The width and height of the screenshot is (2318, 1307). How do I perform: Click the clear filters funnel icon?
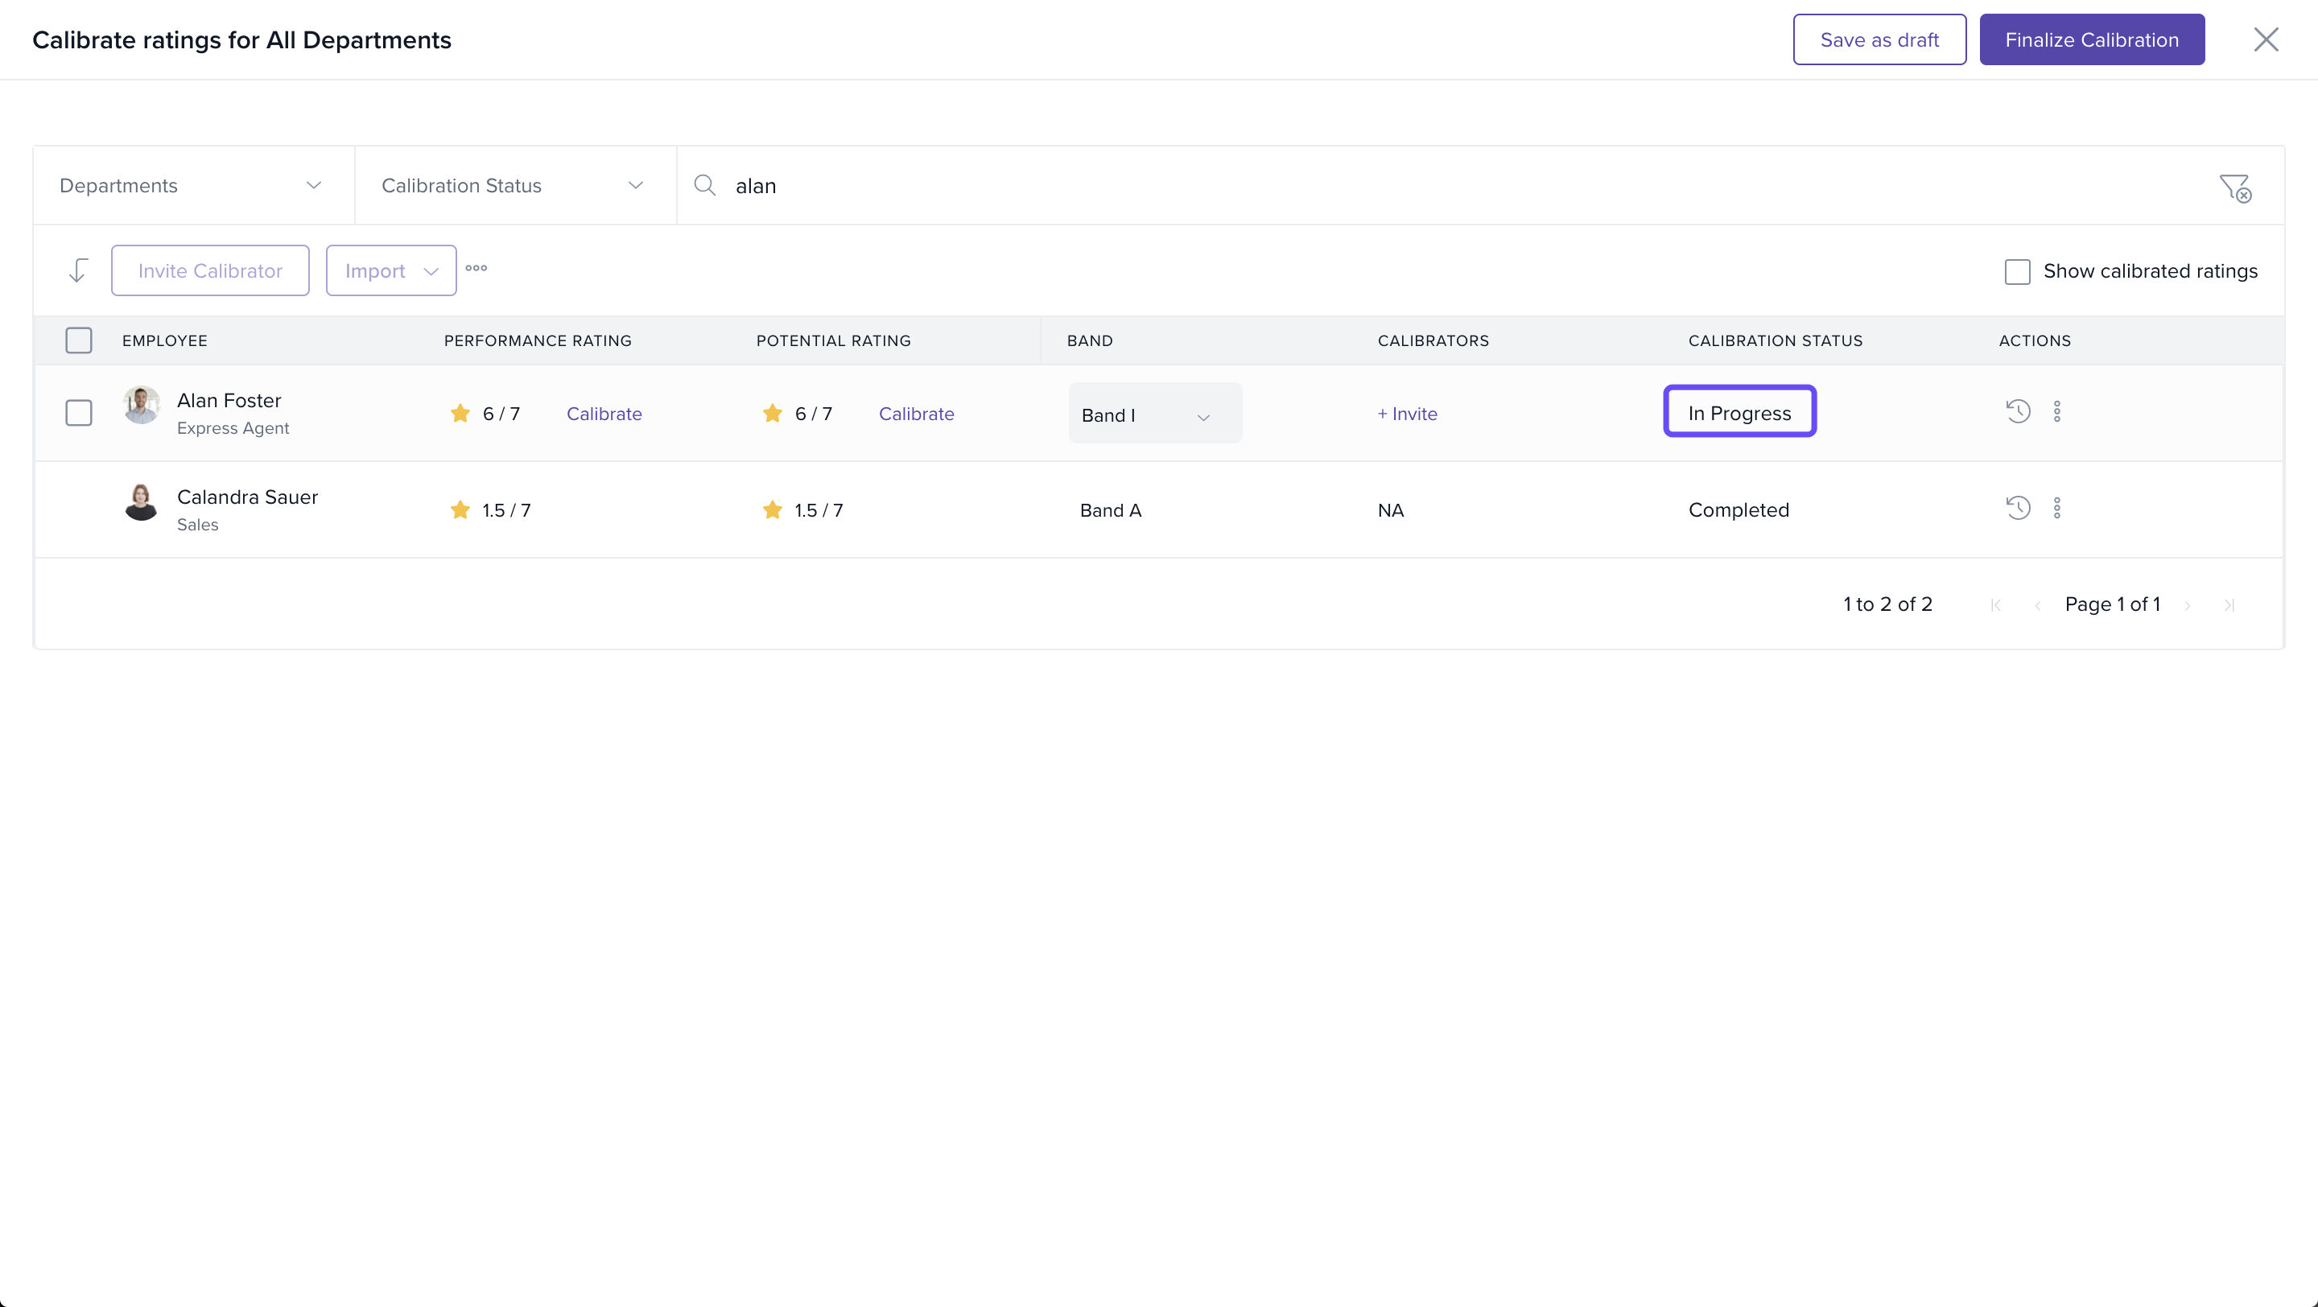(2234, 187)
